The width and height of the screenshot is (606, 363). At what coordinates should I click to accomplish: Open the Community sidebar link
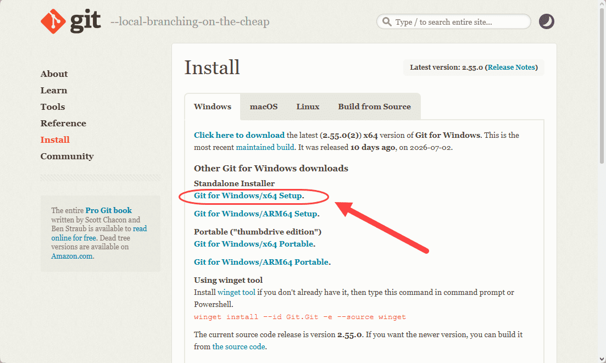tap(67, 157)
